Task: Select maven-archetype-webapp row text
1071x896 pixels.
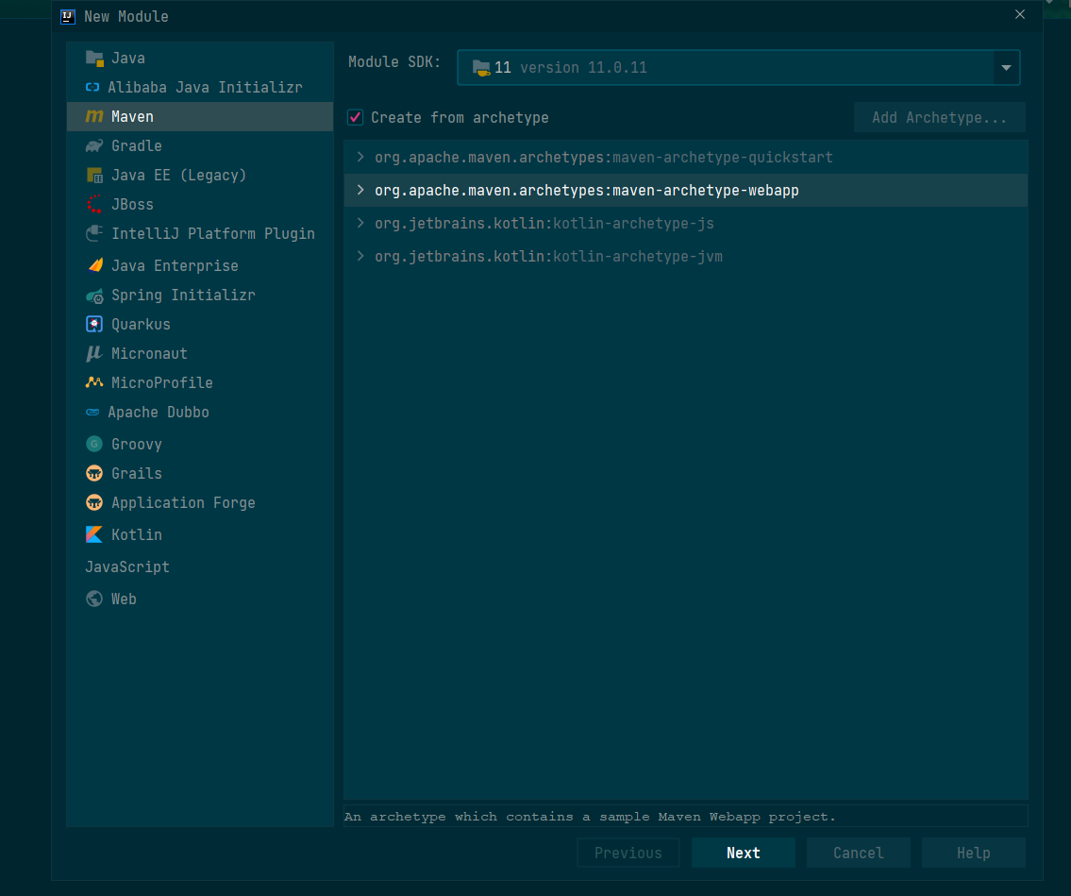Action: tap(587, 190)
